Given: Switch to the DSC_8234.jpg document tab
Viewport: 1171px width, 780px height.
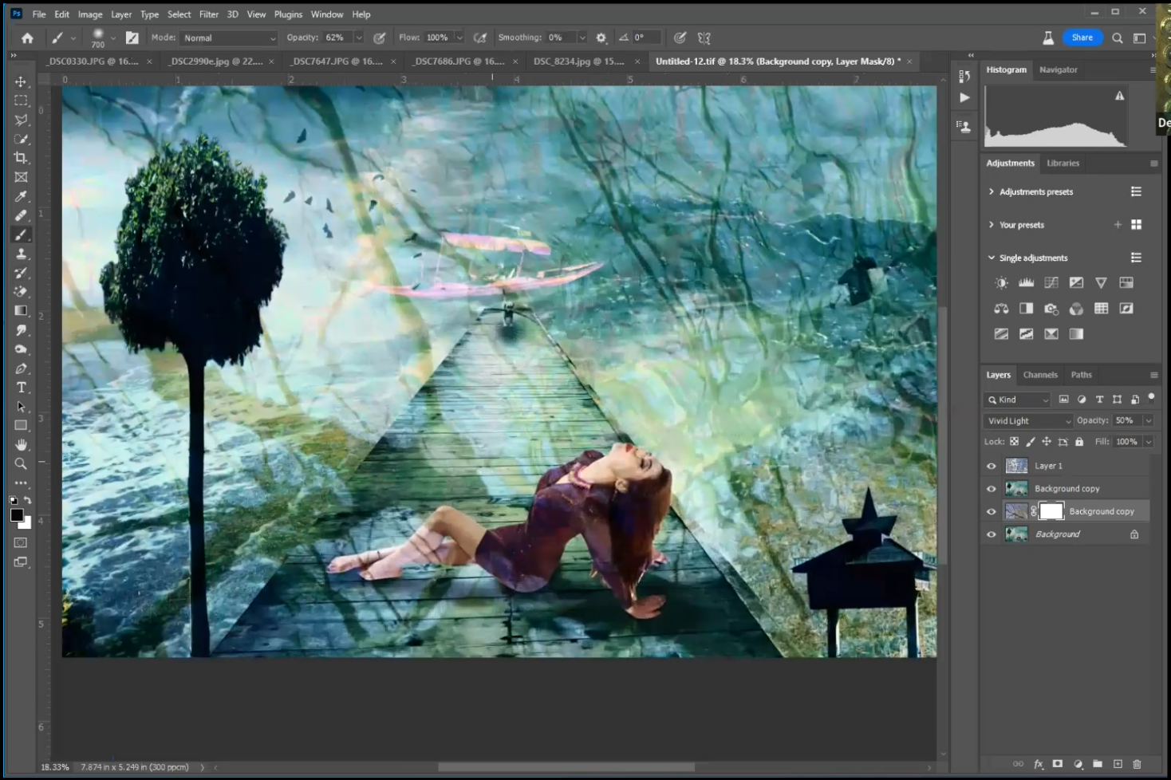Looking at the screenshot, I should click(x=578, y=61).
